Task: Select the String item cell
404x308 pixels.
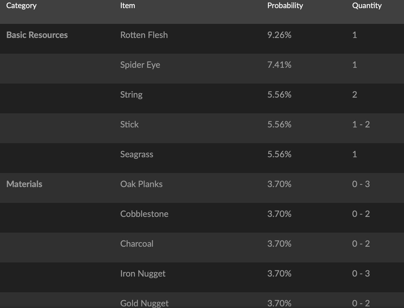Action: pos(131,95)
